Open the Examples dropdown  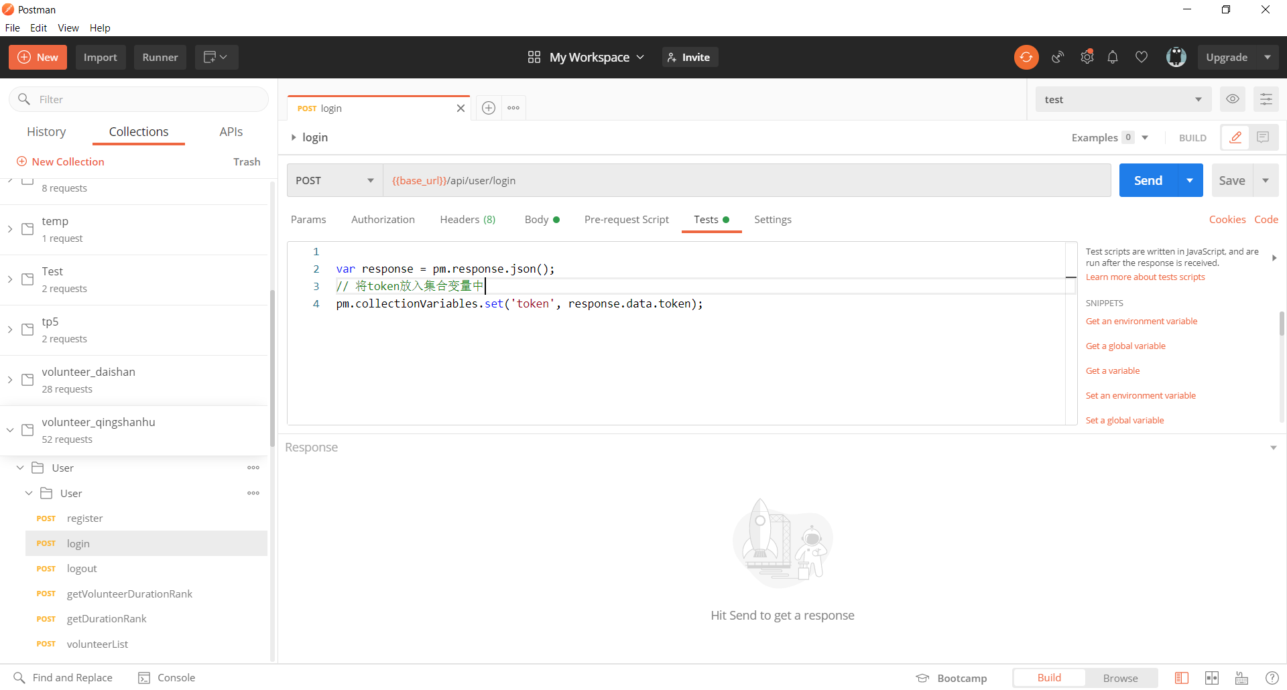(1110, 137)
